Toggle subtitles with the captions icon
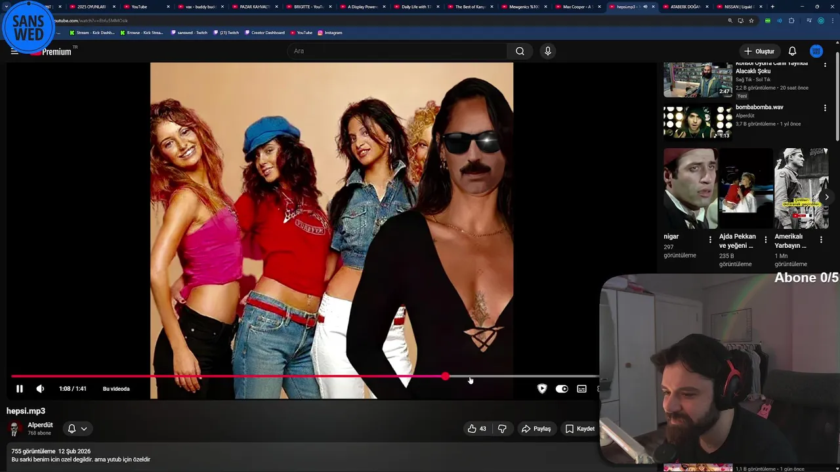Viewport: 840px width, 472px height. 581,389
